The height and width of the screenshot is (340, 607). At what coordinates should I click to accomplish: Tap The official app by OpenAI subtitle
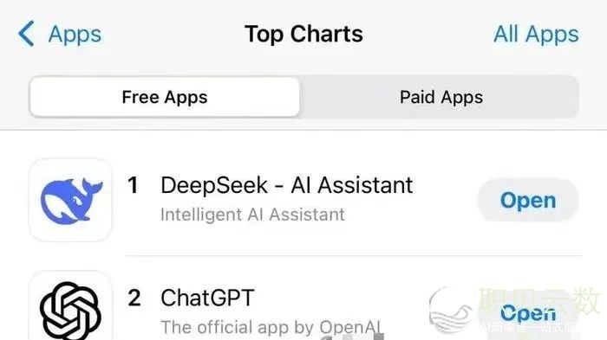point(271,328)
